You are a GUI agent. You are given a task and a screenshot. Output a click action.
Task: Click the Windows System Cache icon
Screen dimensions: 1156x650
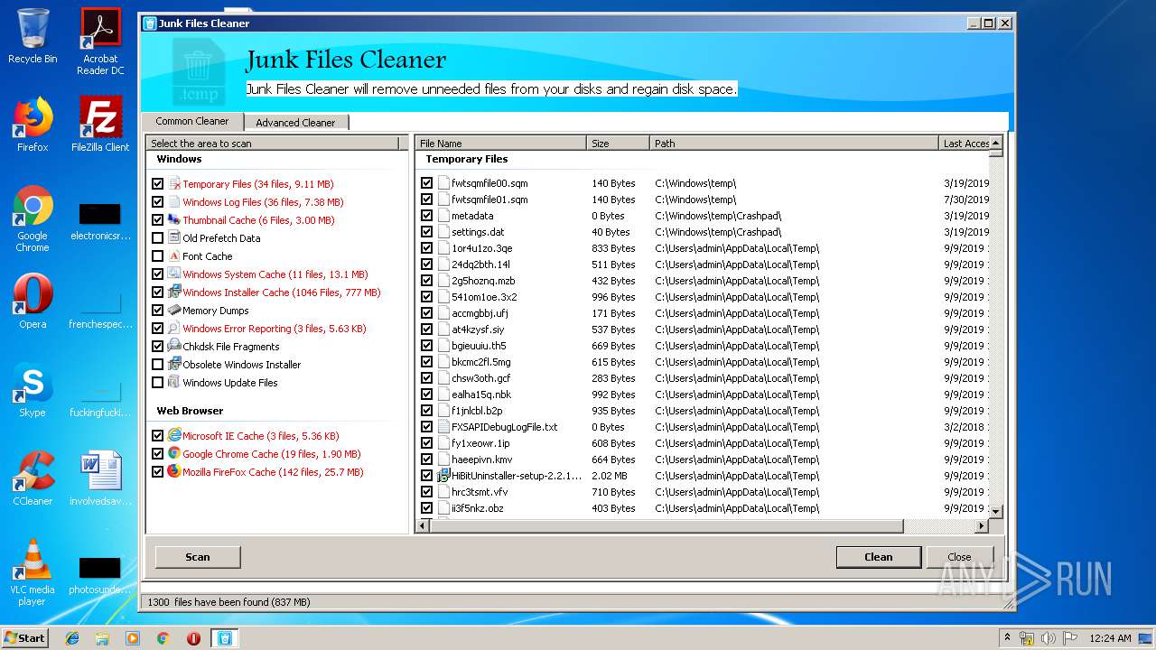coord(174,274)
